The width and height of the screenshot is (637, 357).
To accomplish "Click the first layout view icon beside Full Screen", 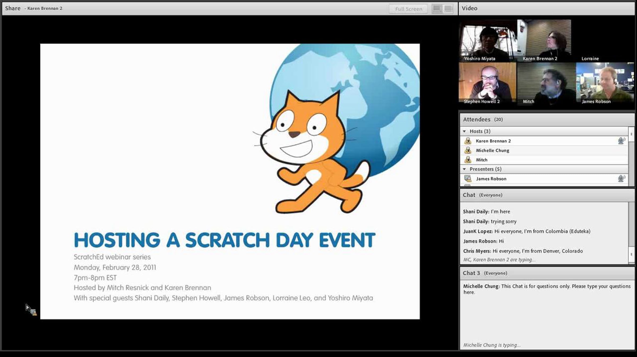I will [437, 9].
